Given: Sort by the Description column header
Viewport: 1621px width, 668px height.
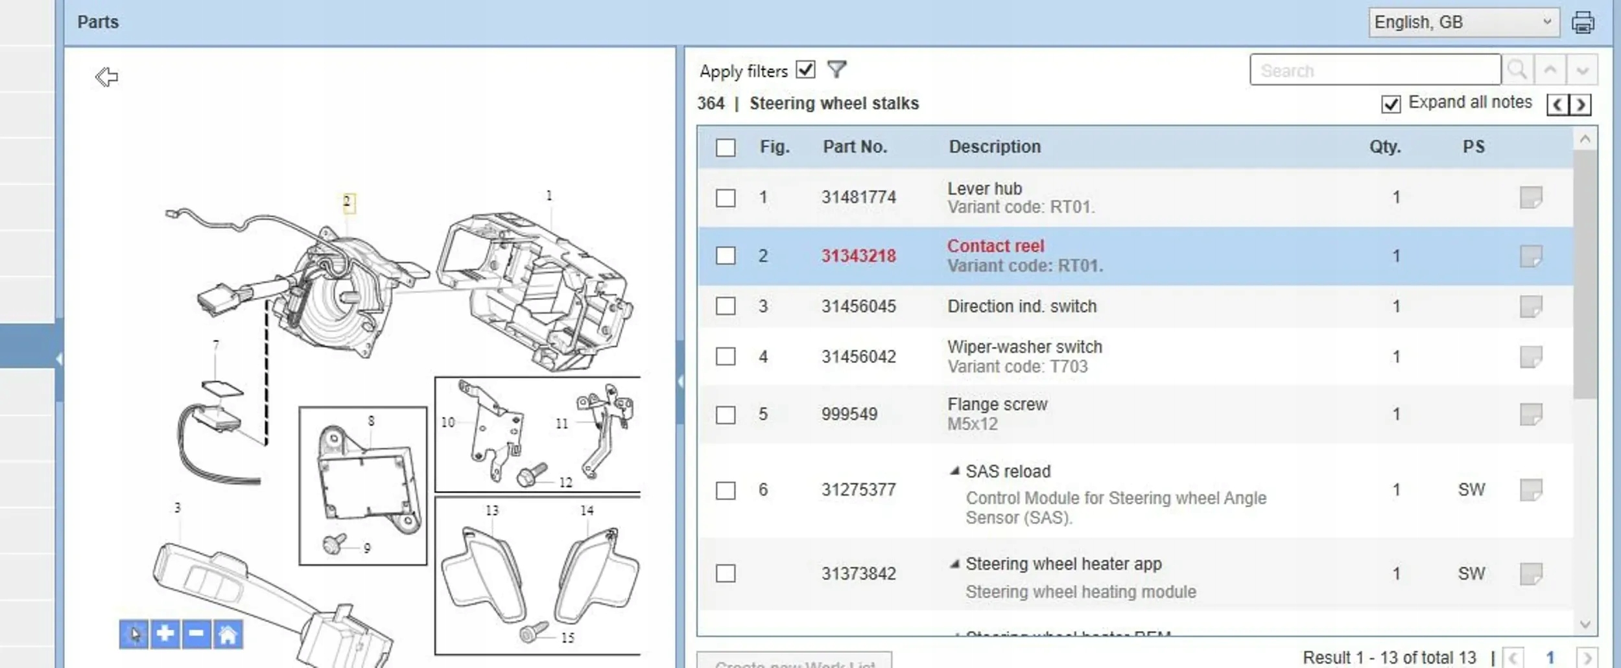Looking at the screenshot, I should [995, 146].
